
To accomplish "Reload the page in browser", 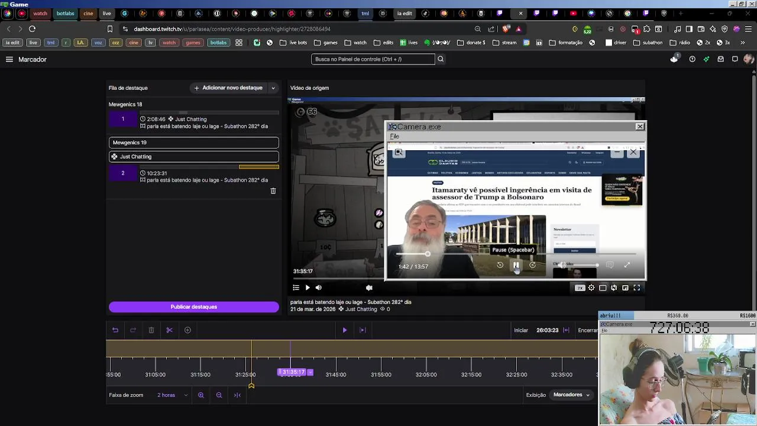I will (32, 29).
